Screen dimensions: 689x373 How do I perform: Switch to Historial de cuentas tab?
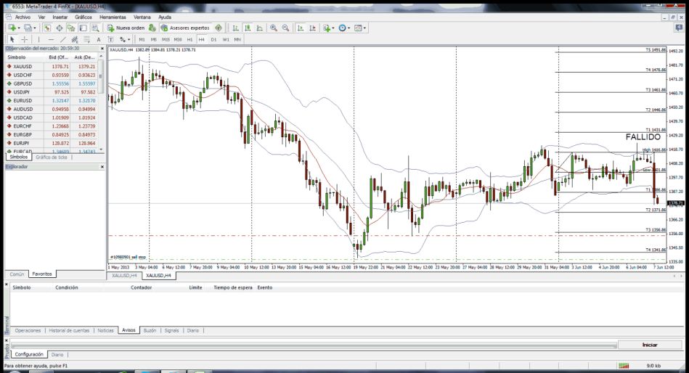click(x=70, y=330)
